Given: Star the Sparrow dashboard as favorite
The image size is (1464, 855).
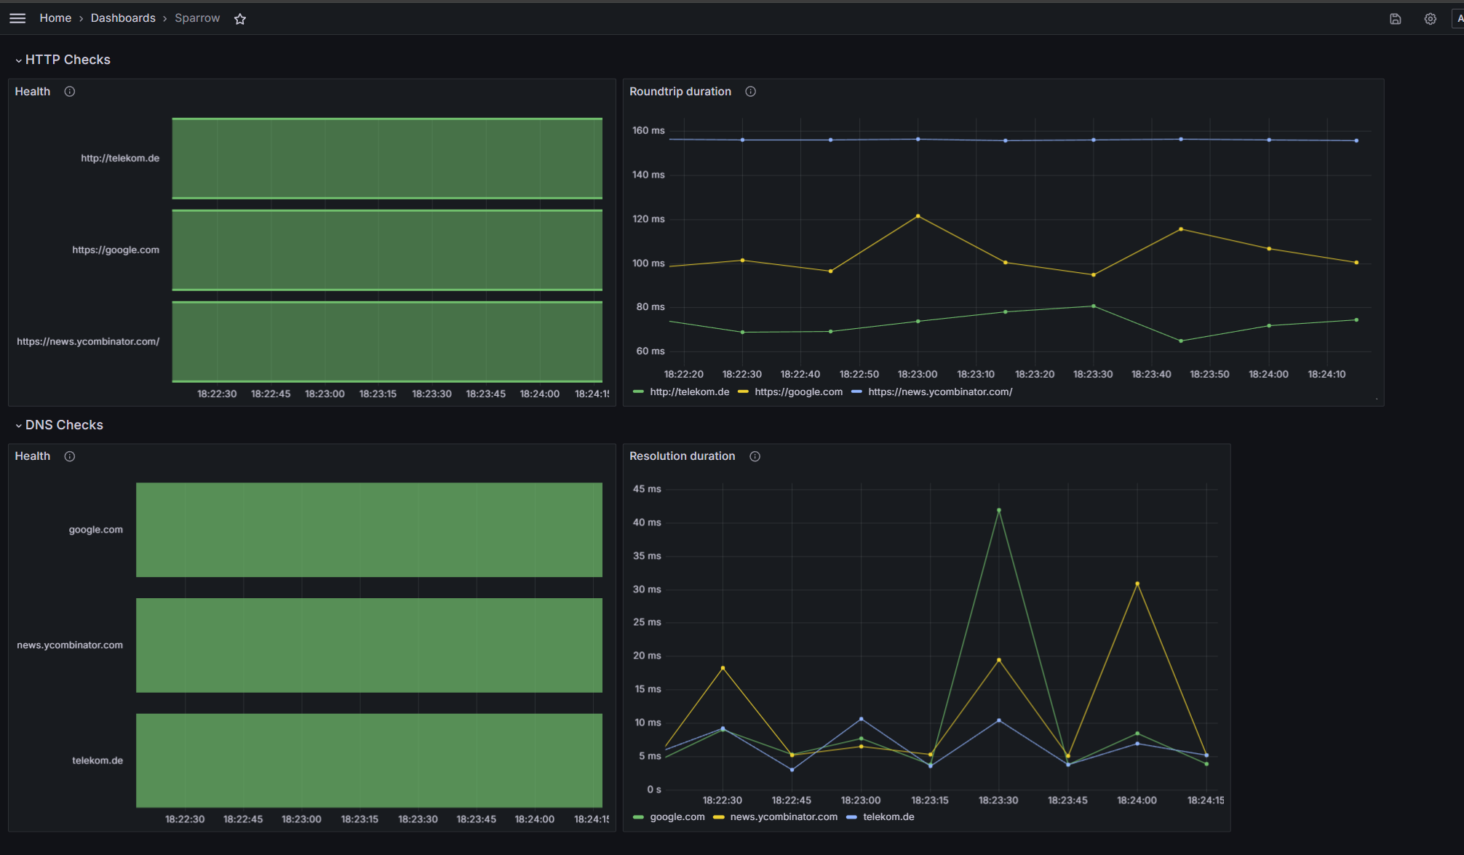Looking at the screenshot, I should coord(240,19).
